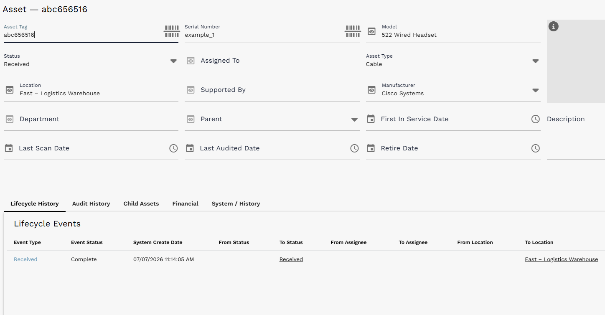Open the Supported By lookup icon
Image resolution: width=605 pixels, height=315 pixels.
coord(191,90)
